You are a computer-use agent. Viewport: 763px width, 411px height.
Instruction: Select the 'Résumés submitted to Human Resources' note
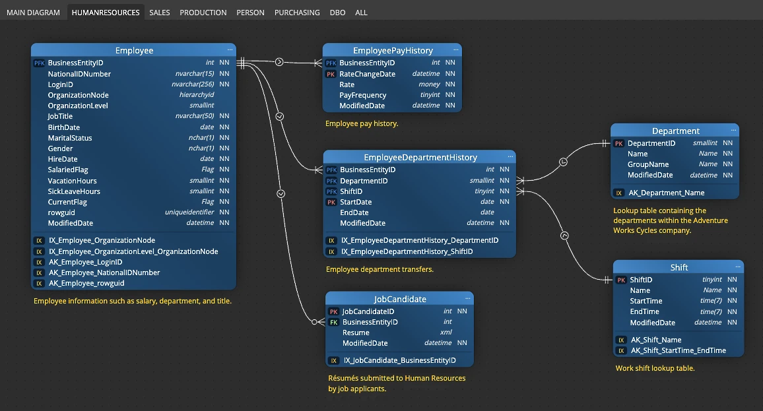(397, 383)
